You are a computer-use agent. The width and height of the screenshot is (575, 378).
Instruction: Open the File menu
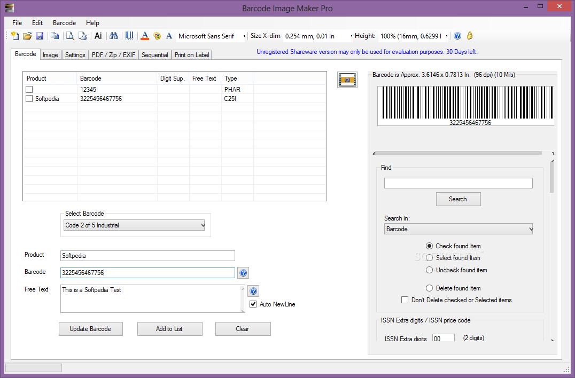[17, 23]
